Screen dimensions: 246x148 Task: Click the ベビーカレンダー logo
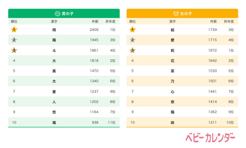210,137
